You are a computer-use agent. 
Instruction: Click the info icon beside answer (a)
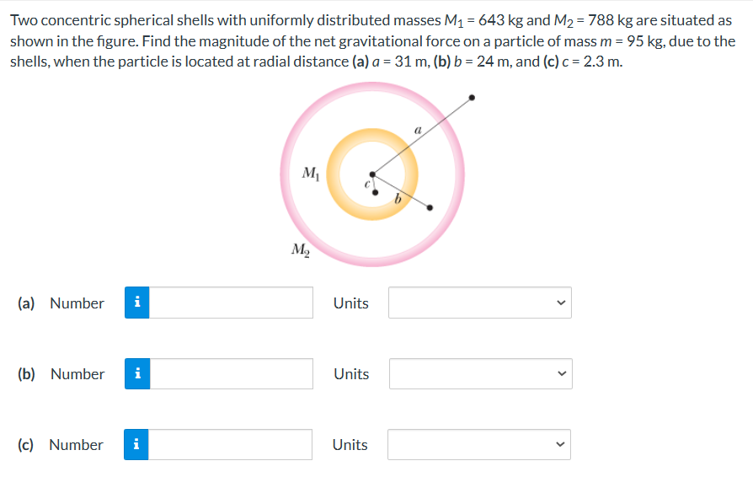coord(139,303)
